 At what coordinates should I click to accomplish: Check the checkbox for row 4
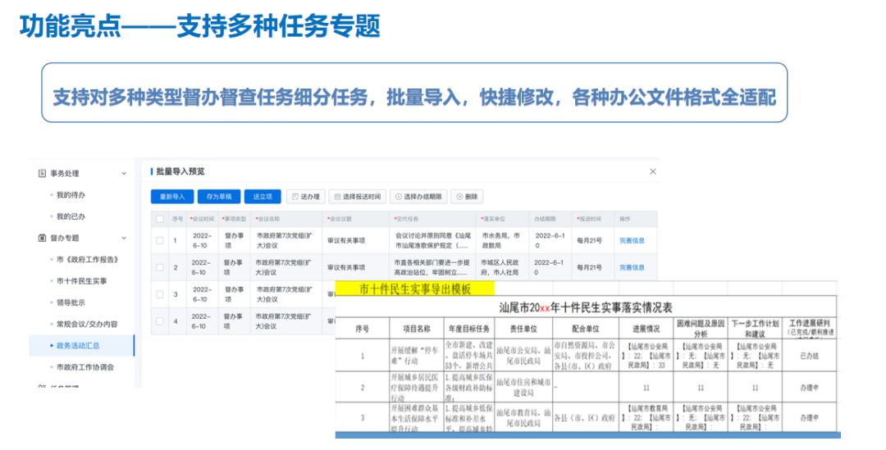point(160,321)
